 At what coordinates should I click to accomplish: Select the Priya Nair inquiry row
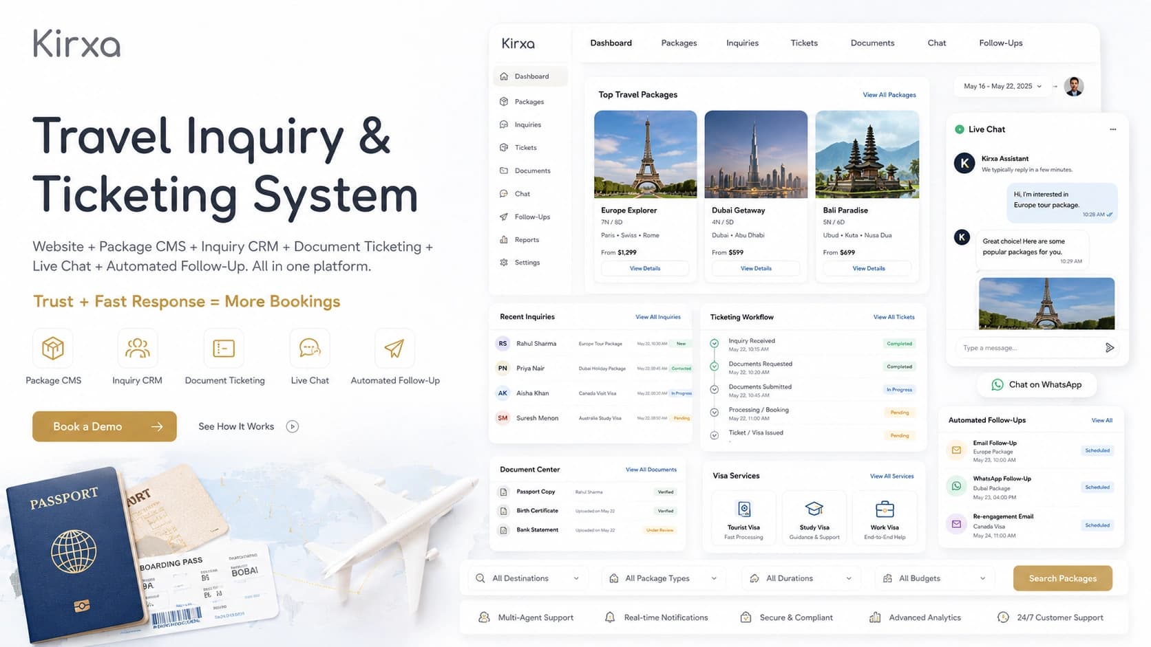click(x=593, y=369)
